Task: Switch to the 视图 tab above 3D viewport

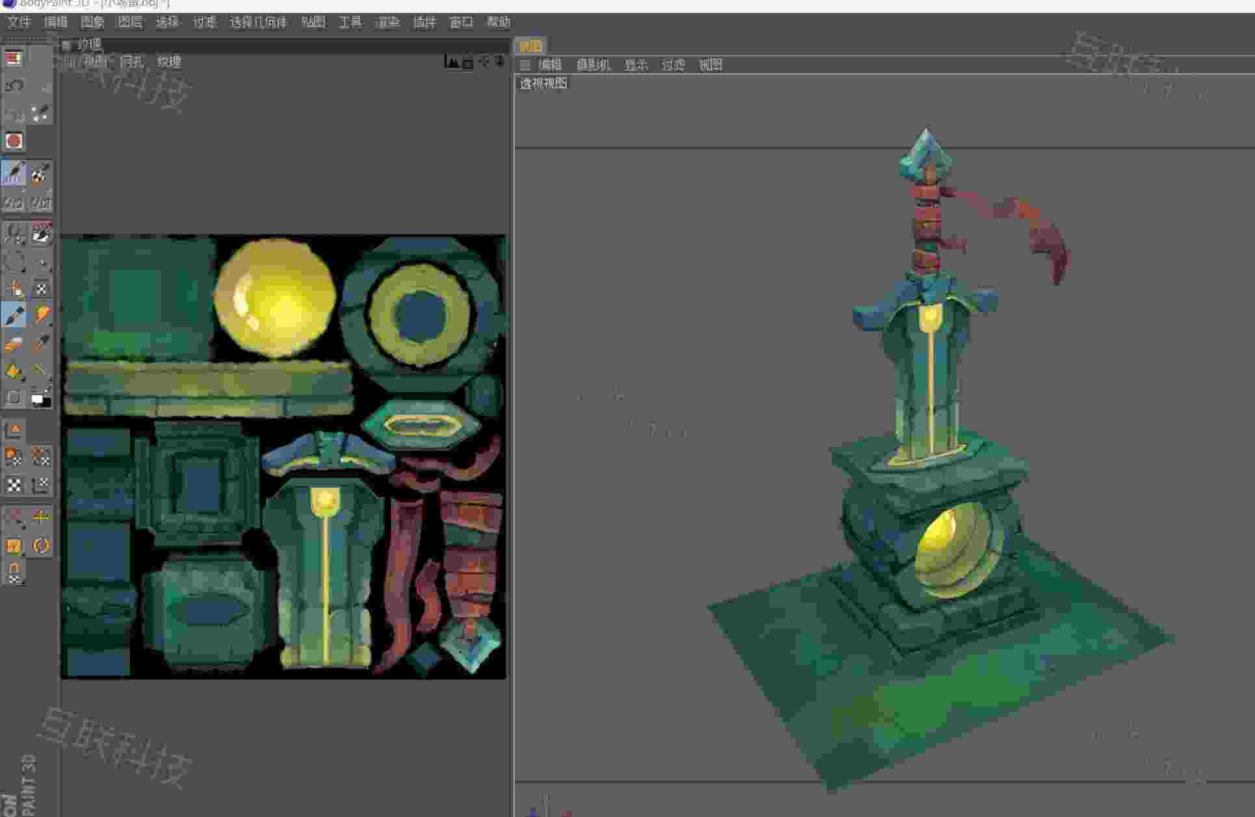Action: point(530,46)
